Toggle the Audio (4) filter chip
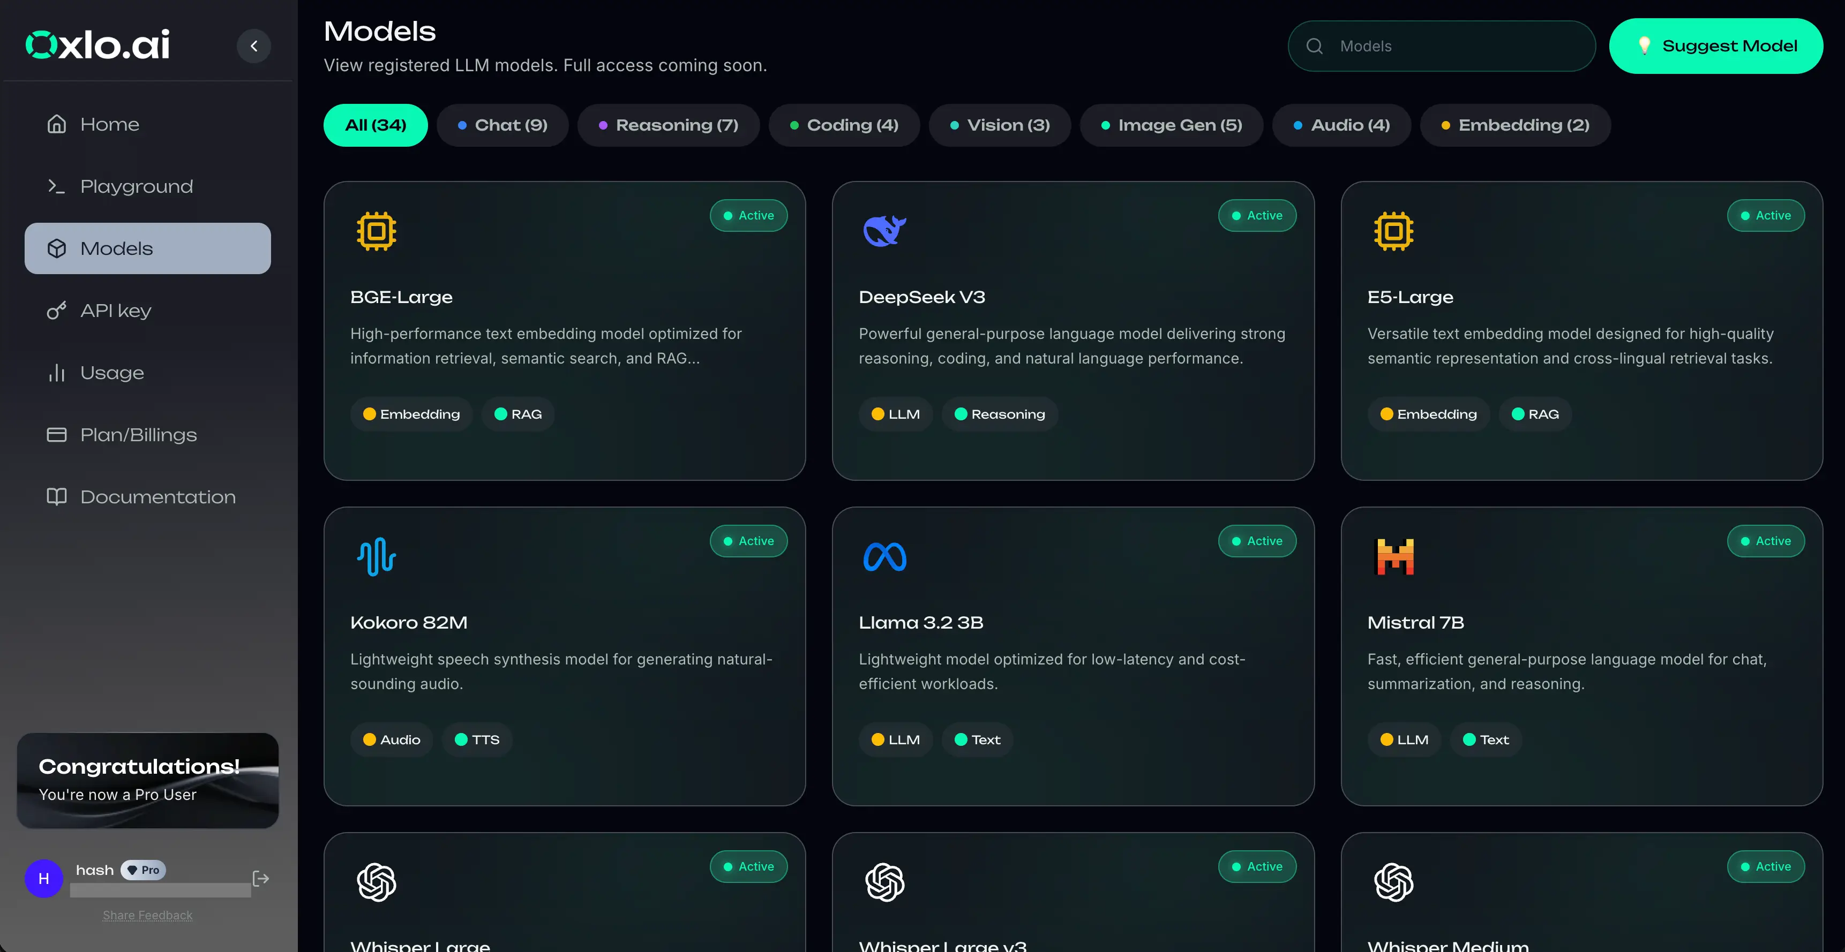 1341,125
